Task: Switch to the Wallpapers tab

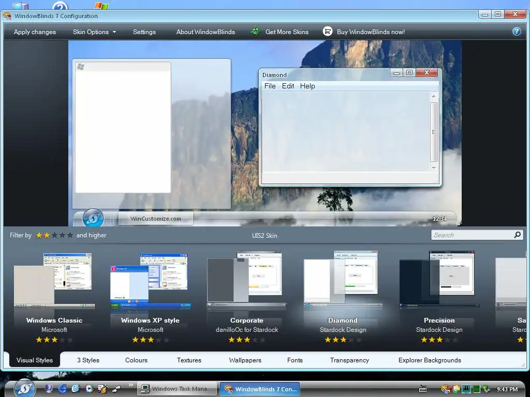Action: pyautogui.click(x=245, y=360)
